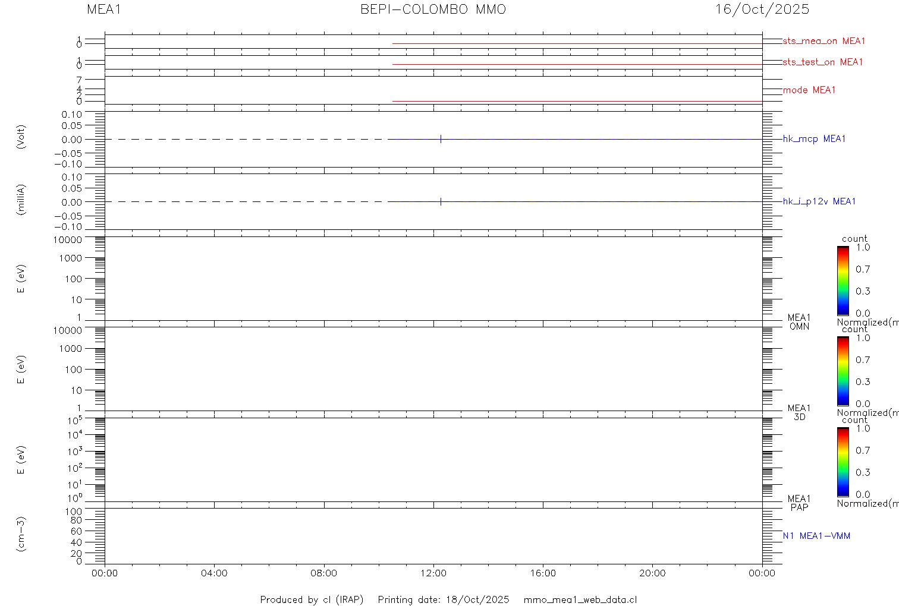Click the N1 MEA1-VMM legend label
Viewport: 899px width, 606px height.
click(816, 536)
